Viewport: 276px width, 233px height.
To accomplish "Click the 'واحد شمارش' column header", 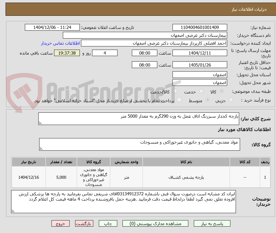I will 126,162.
